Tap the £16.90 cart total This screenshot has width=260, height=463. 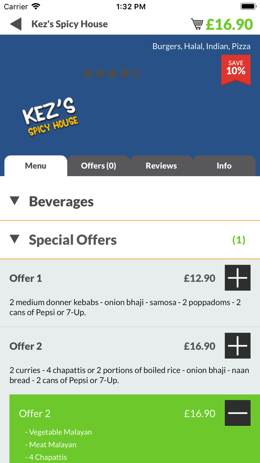point(229,24)
